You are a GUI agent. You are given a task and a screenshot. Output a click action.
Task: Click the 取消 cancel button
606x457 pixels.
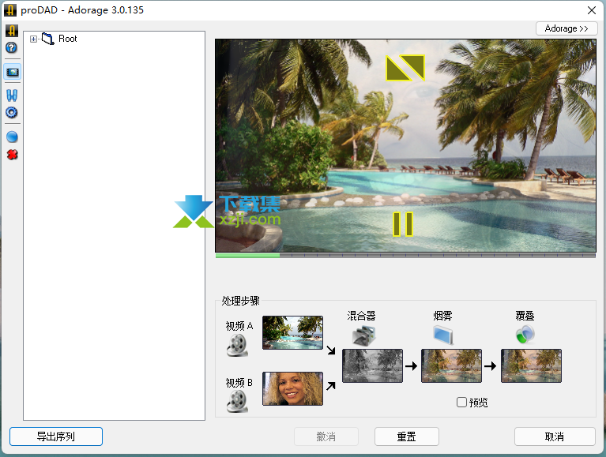click(x=555, y=436)
